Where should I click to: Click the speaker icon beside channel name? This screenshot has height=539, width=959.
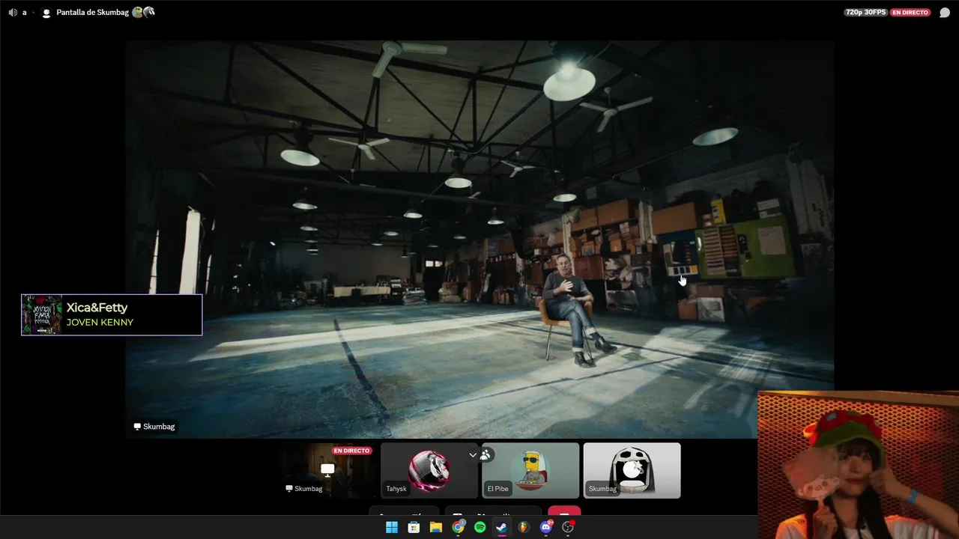12,13
